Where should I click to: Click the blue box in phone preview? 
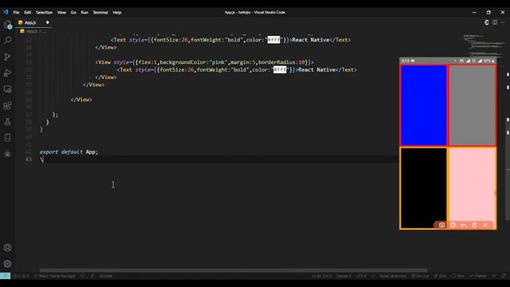[423, 105]
